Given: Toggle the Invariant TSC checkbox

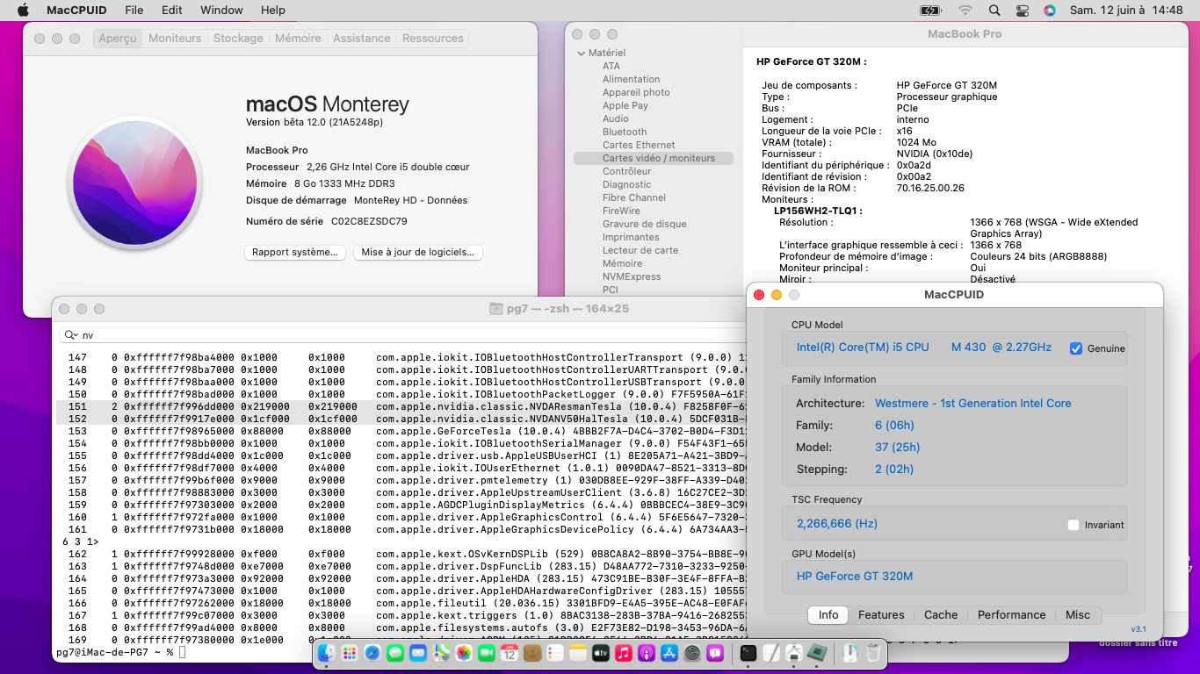Looking at the screenshot, I should coord(1073,525).
